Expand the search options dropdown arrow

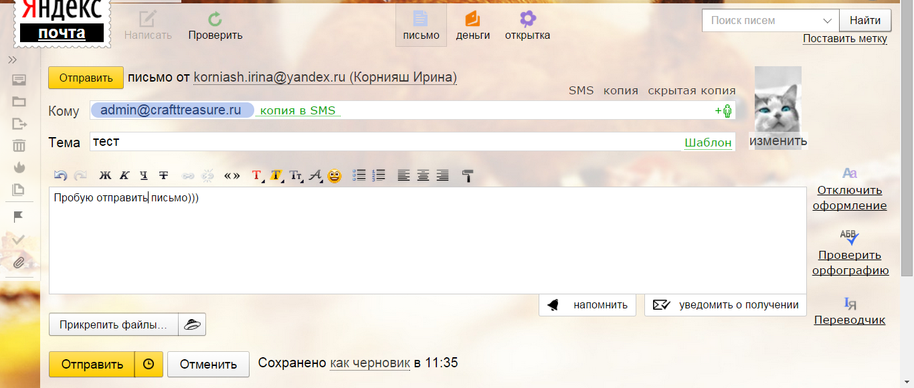(827, 20)
